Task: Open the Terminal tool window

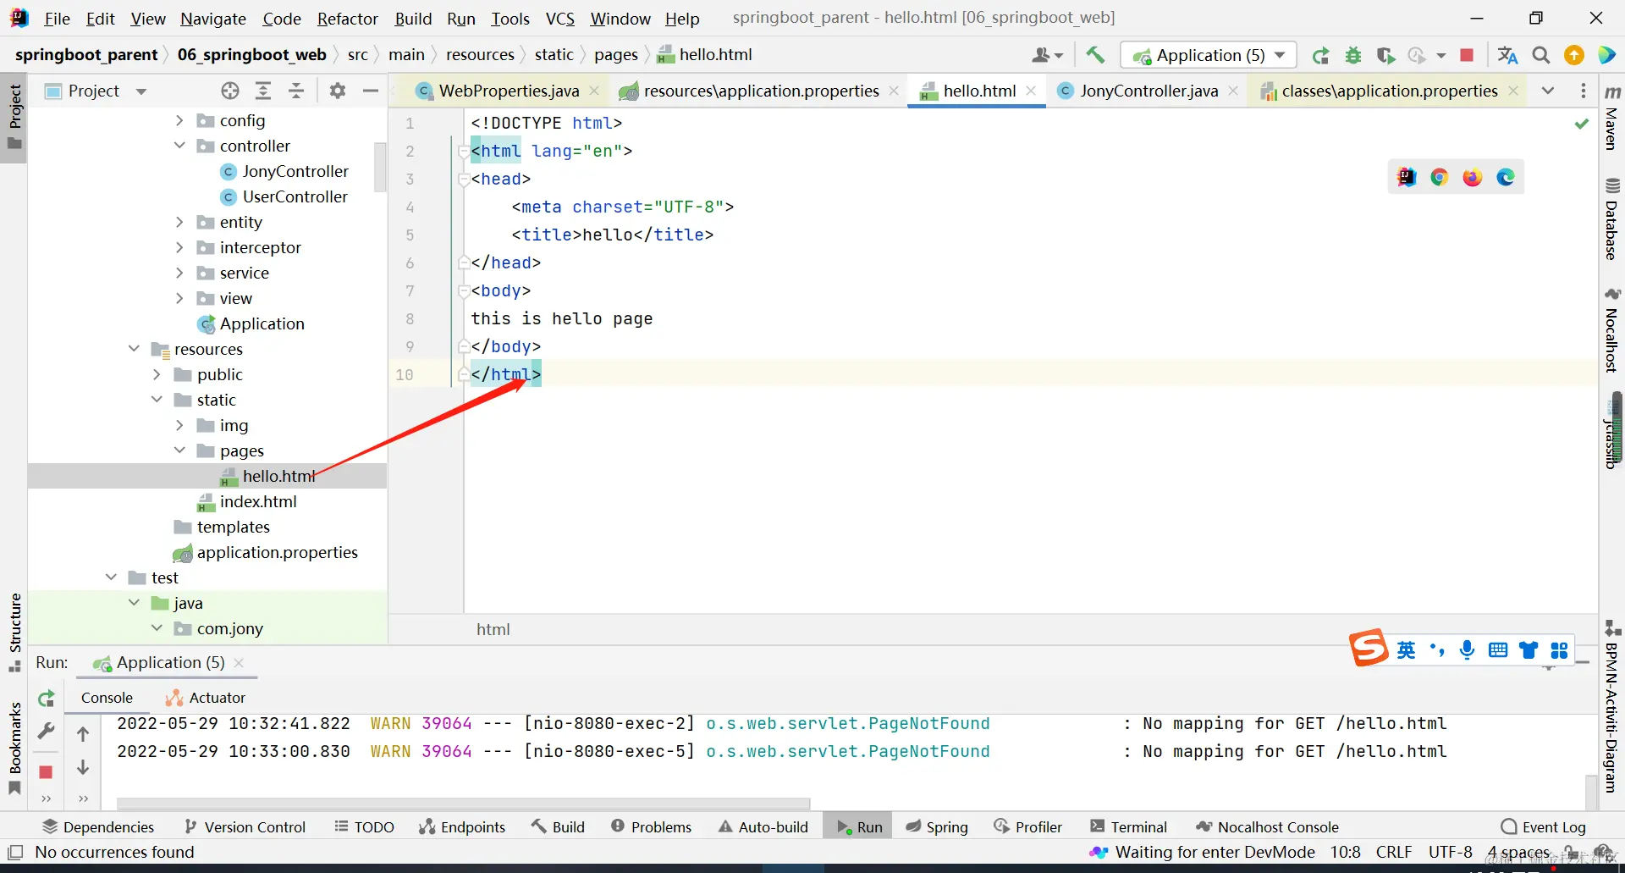Action: click(x=1128, y=826)
